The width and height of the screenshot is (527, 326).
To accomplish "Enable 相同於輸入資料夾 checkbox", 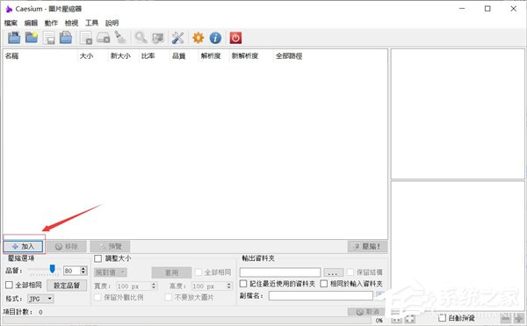I will coord(323,284).
